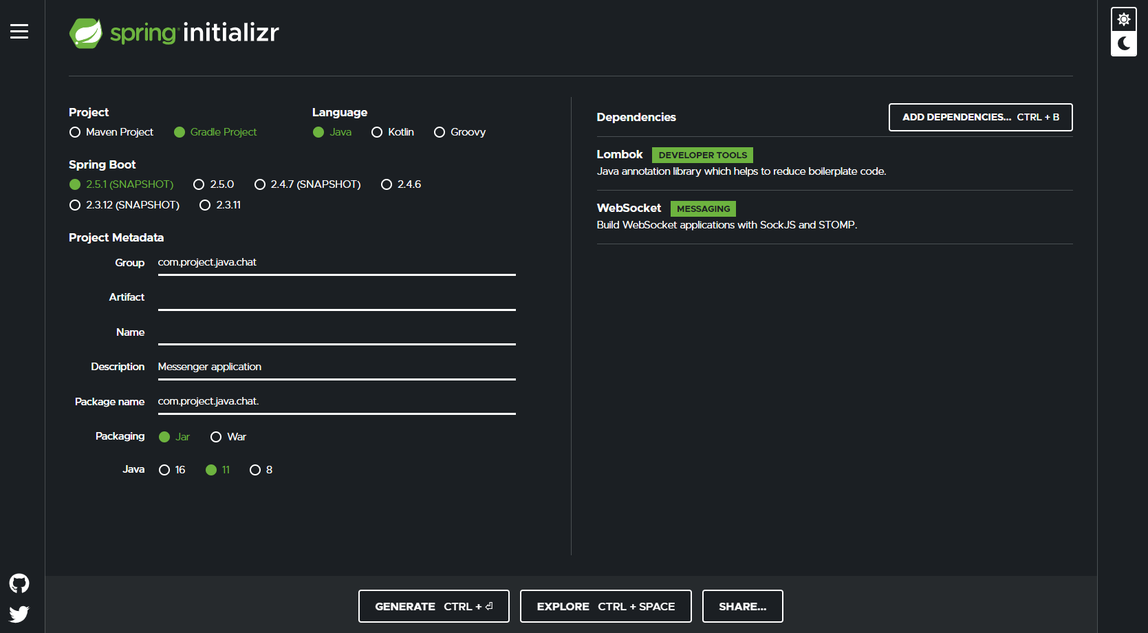Viewport: 1148px width, 633px height.
Task: Pick Java version 11
Action: 218,470
